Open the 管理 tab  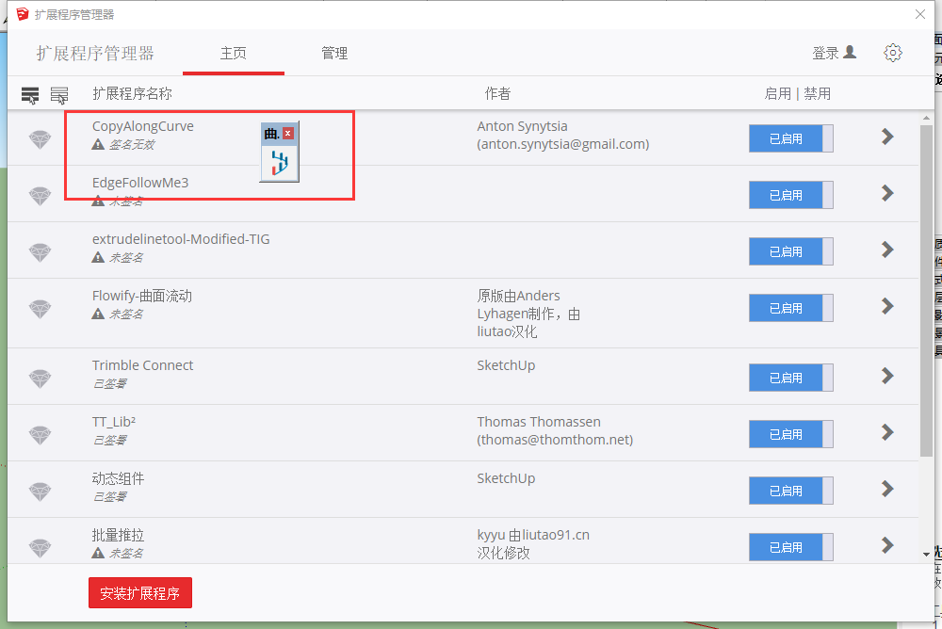point(334,54)
